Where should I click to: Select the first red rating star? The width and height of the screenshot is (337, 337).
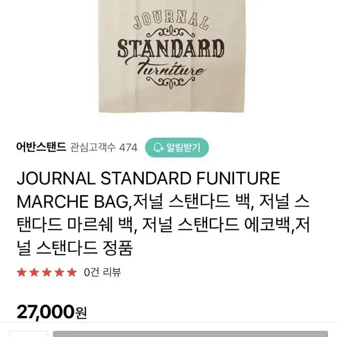(x=21, y=272)
